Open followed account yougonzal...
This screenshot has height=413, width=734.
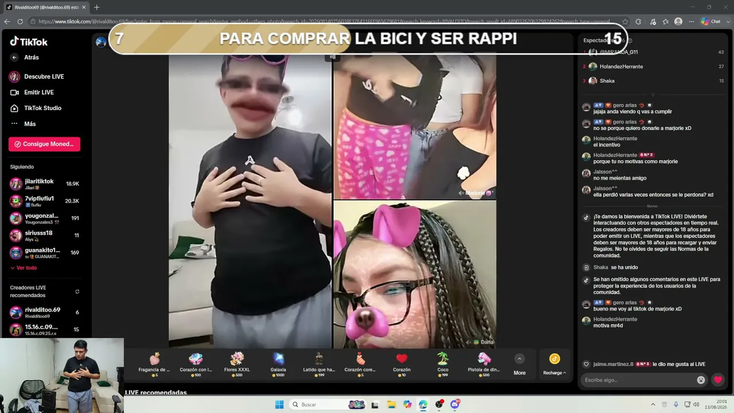(x=44, y=219)
